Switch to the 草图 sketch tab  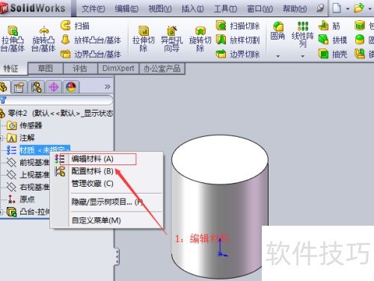tap(46, 68)
